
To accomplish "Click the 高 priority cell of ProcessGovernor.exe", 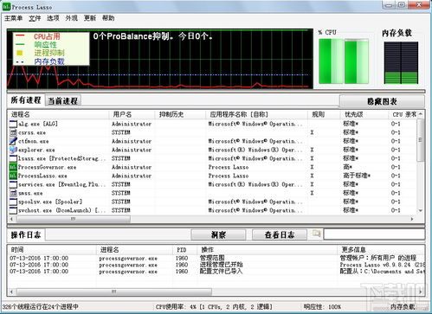I will point(347,167).
